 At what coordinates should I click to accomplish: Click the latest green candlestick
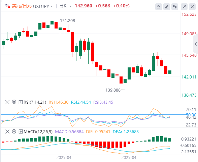[170, 72]
